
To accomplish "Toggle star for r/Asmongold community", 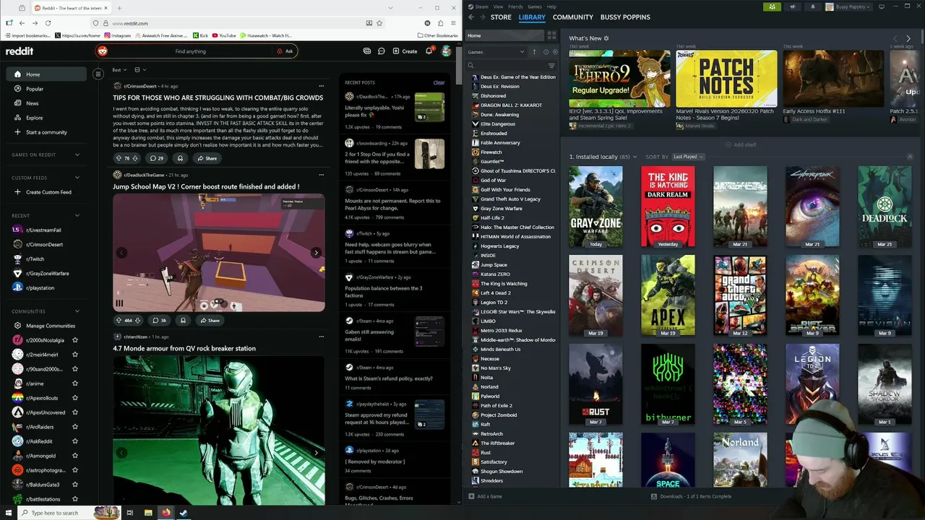I will point(75,456).
